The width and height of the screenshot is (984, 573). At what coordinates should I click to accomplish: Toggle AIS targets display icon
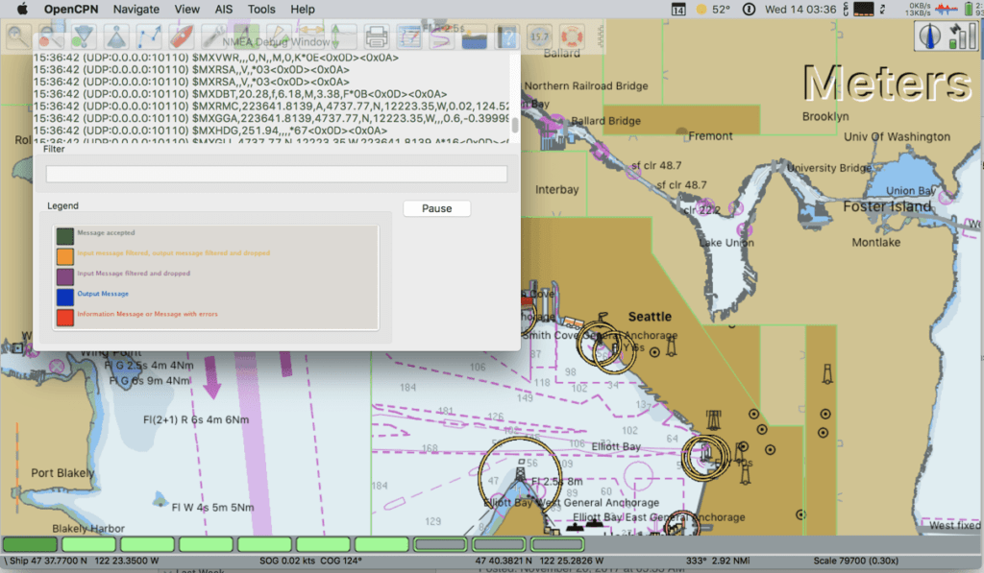[279, 37]
